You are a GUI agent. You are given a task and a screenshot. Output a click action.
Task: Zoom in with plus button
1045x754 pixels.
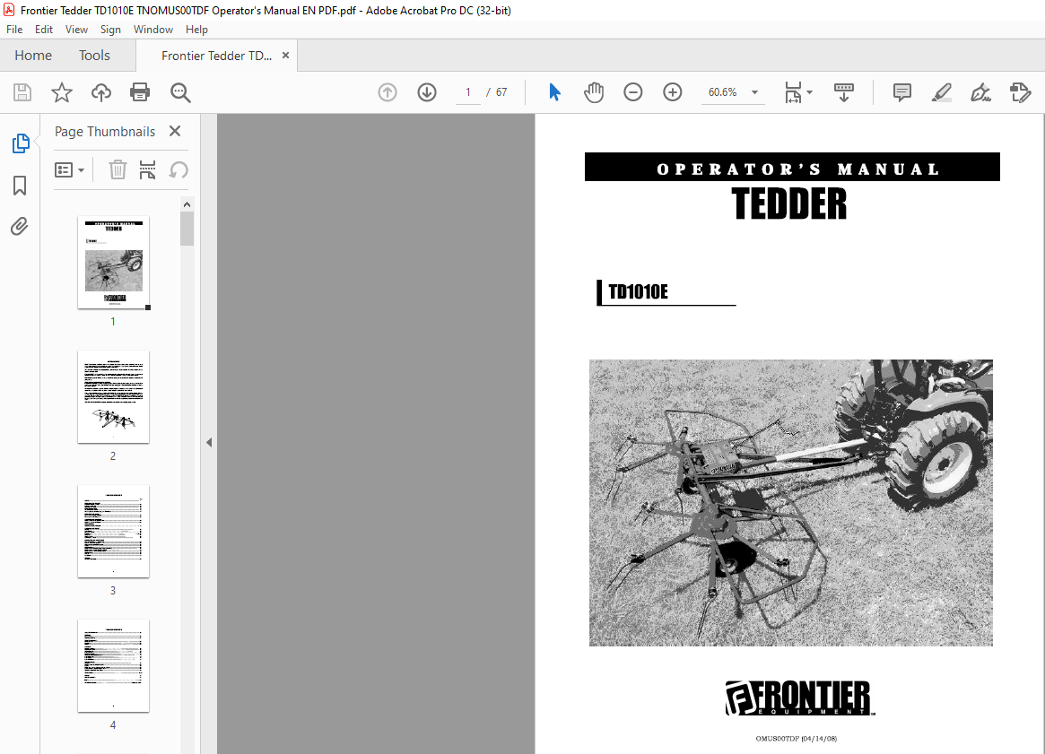tap(673, 92)
